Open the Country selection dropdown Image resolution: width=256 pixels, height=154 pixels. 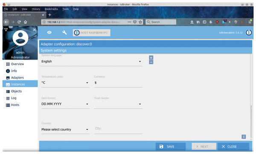pos(65,130)
